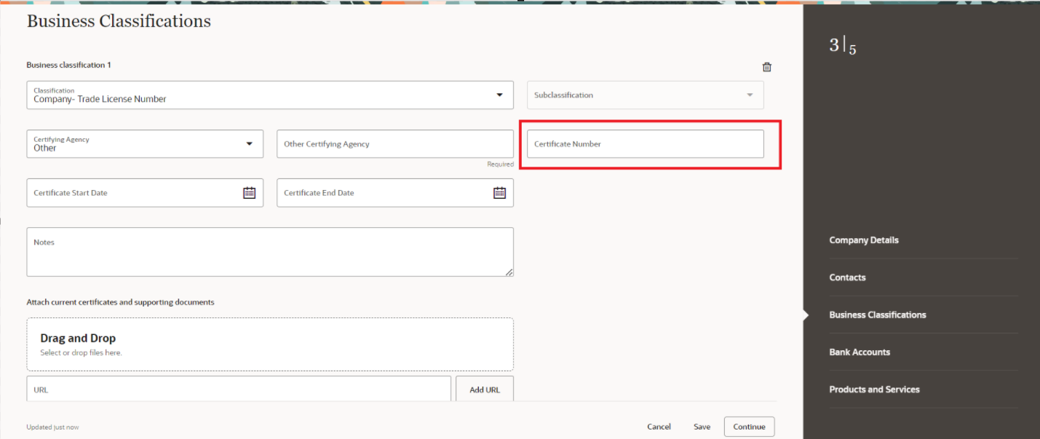Cancel the current registration changes
The width and height of the screenshot is (1040, 439).
[659, 426]
